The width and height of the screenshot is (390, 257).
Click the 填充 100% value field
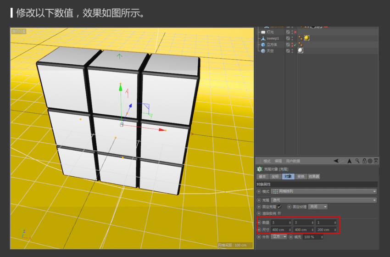point(312,237)
